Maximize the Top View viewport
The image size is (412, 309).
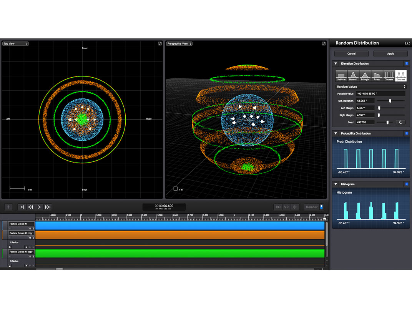click(x=160, y=43)
